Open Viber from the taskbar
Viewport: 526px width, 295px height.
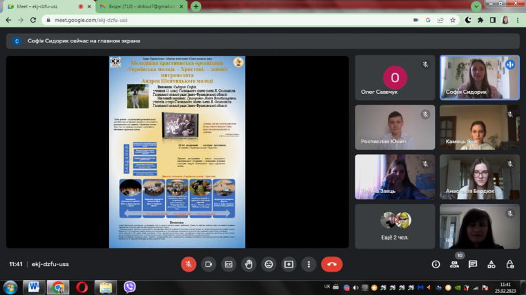129,287
